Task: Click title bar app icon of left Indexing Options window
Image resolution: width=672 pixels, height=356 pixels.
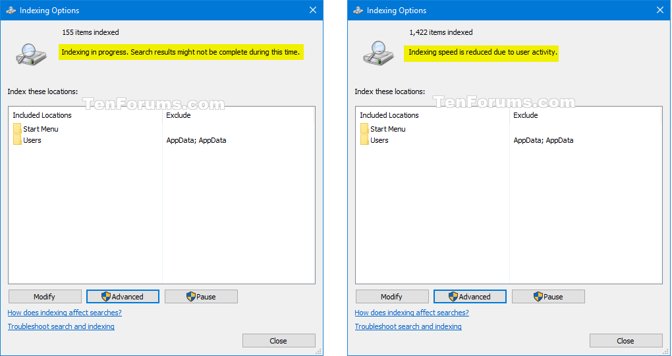Action: click(11, 11)
